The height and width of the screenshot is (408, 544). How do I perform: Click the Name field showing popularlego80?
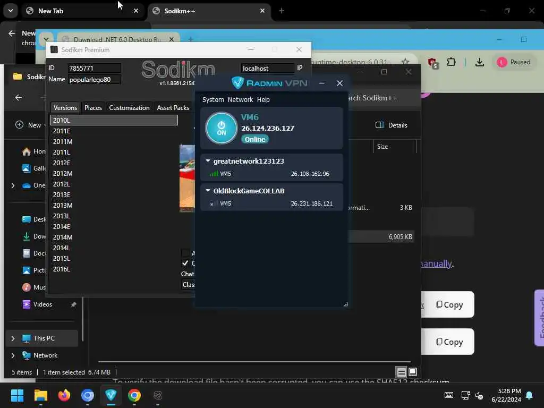coord(95,80)
